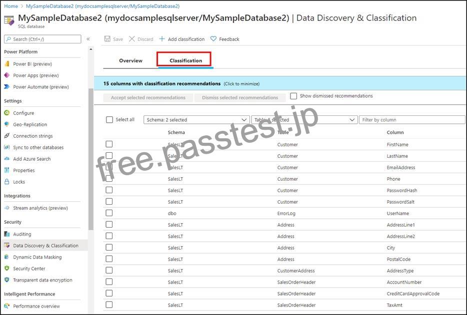Click the Auditing icon

point(7,234)
